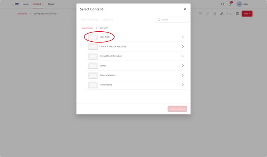Click the Collections breadcrumb link
267x157 pixels.
click(x=22, y=14)
